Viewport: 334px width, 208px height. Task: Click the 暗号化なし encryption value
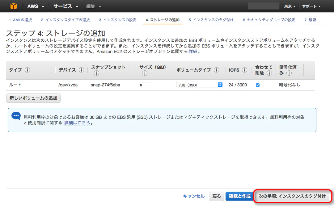290,85
